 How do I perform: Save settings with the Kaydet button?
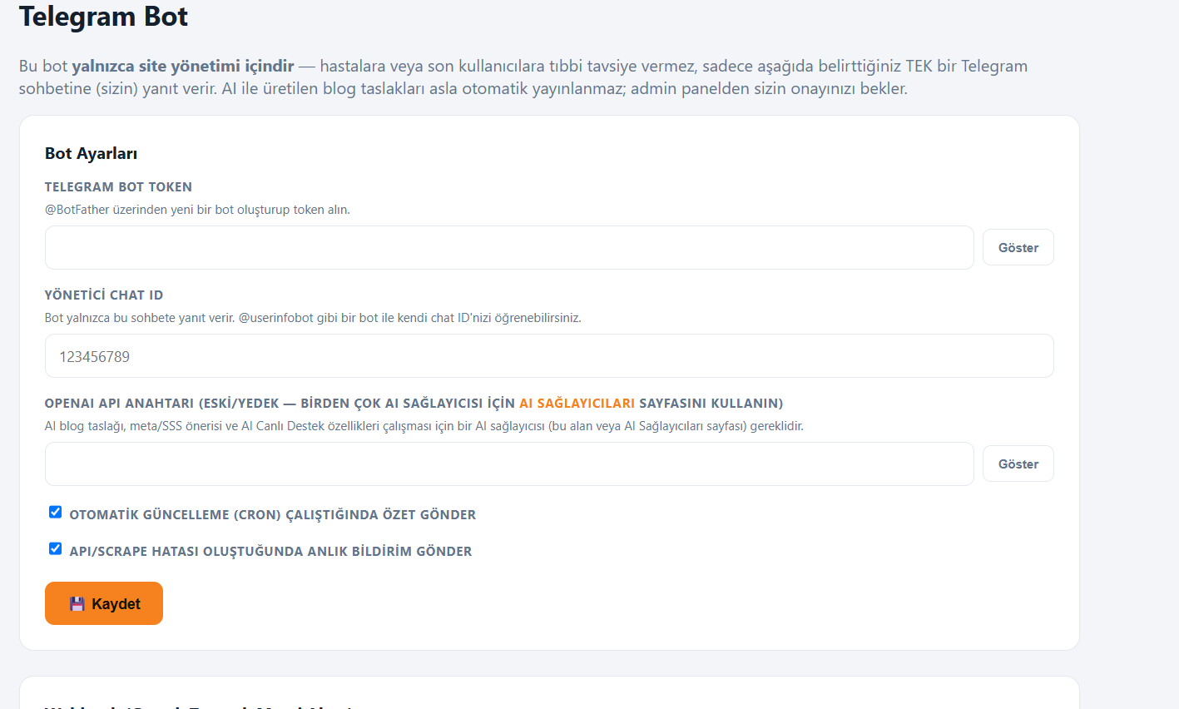pos(104,603)
